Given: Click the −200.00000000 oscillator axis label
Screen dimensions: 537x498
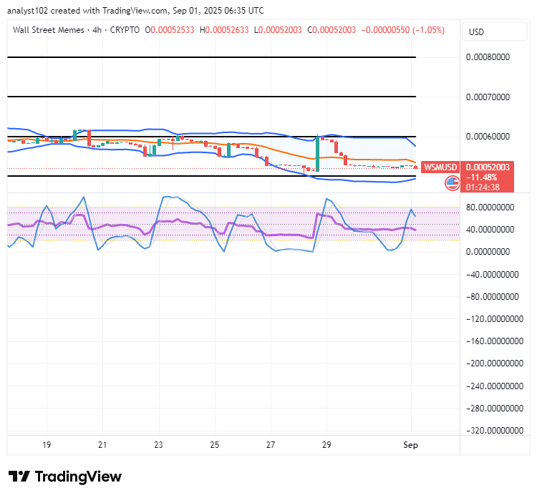Looking at the screenshot, I should (495, 363).
